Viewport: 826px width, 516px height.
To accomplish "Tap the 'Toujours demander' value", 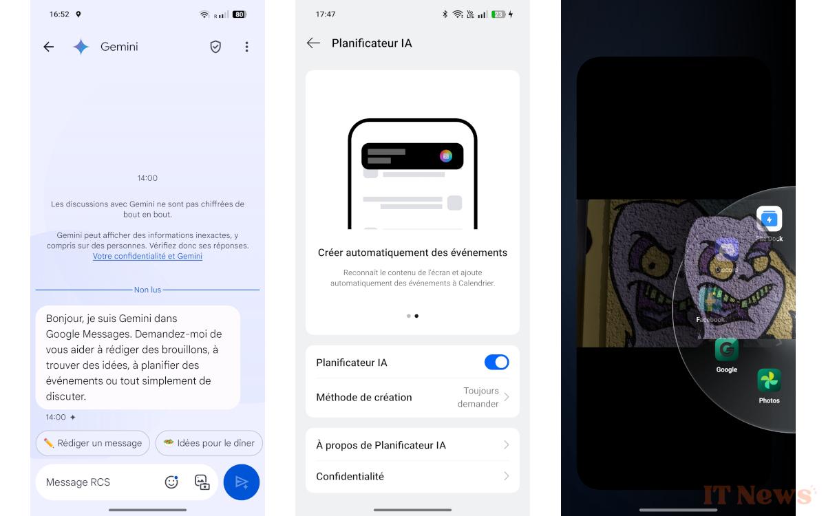I will [480, 397].
